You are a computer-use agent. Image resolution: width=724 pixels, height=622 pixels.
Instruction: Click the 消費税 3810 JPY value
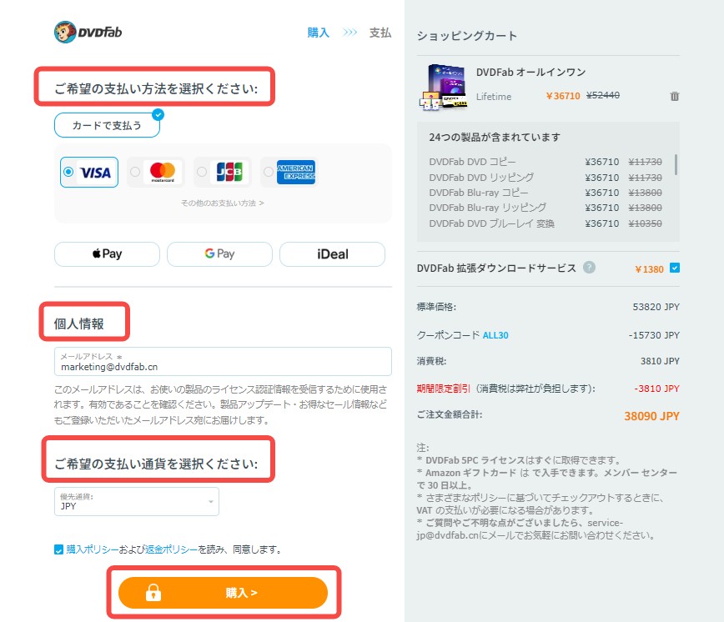[x=660, y=361]
